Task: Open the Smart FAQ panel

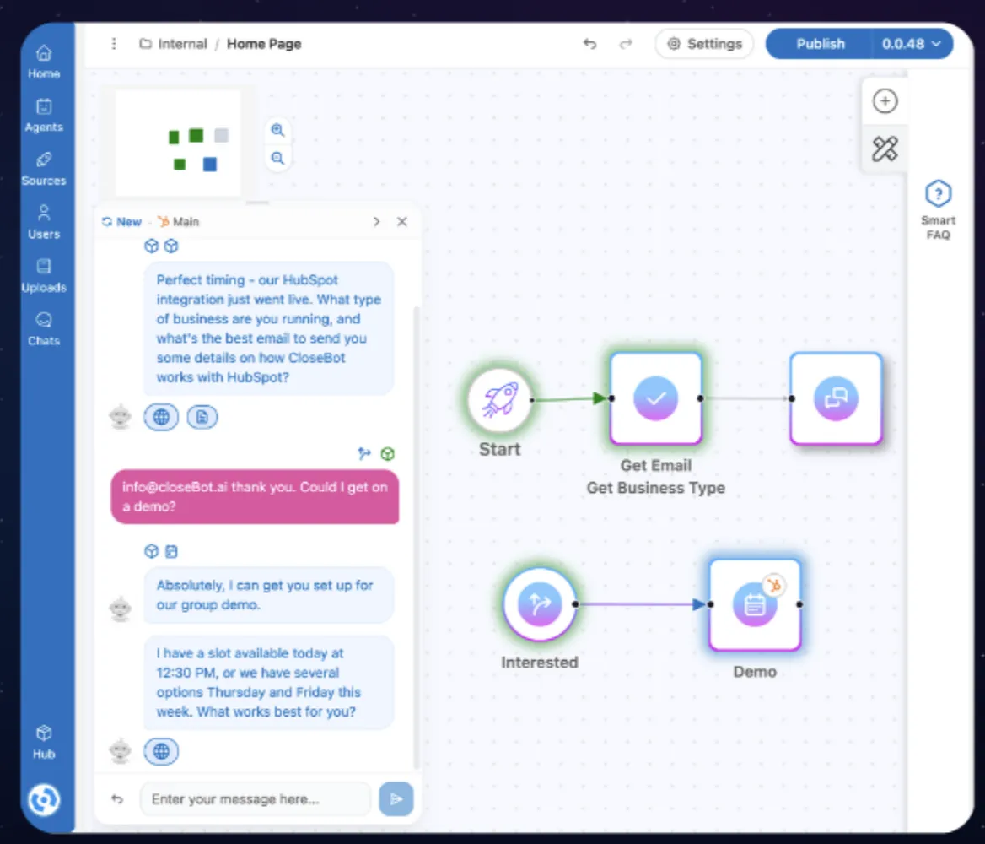Action: (x=938, y=209)
